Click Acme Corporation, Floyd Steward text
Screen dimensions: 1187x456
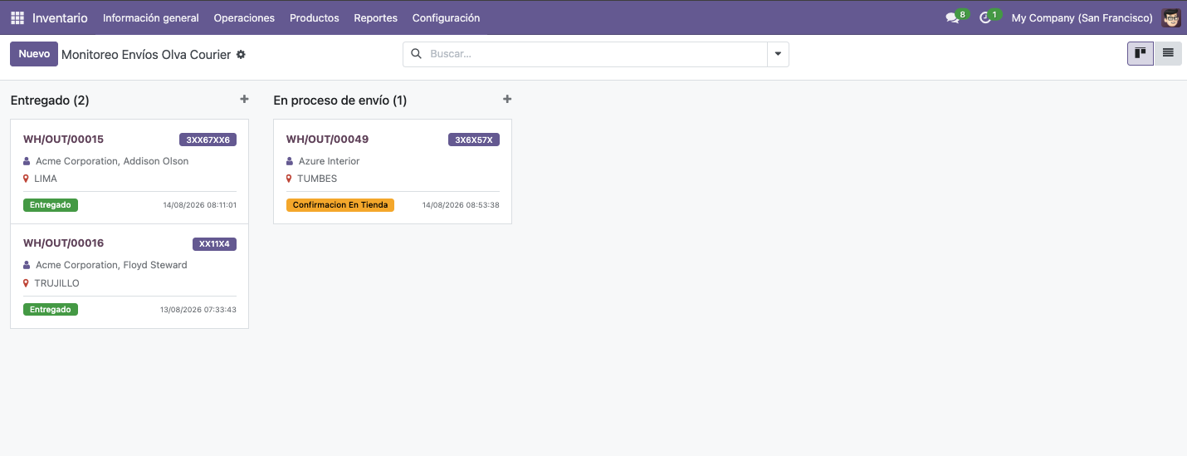[111, 265]
